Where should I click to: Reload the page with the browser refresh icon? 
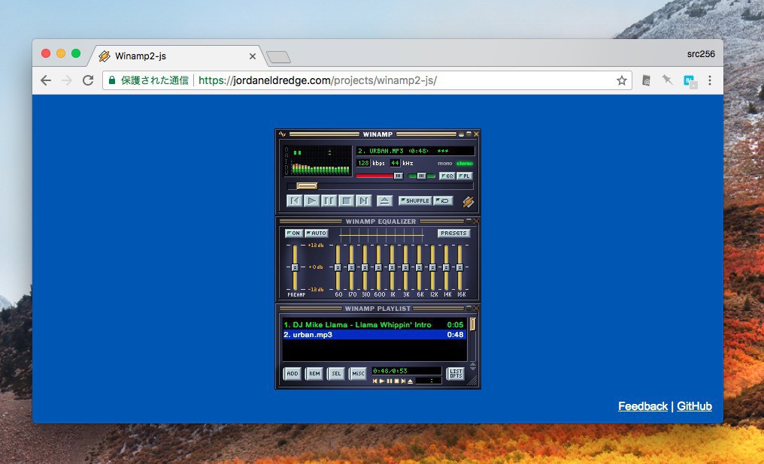click(x=88, y=80)
